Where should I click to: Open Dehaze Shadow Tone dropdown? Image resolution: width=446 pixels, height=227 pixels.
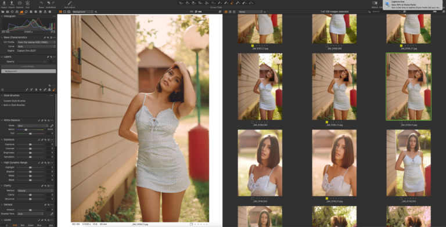click(30, 214)
